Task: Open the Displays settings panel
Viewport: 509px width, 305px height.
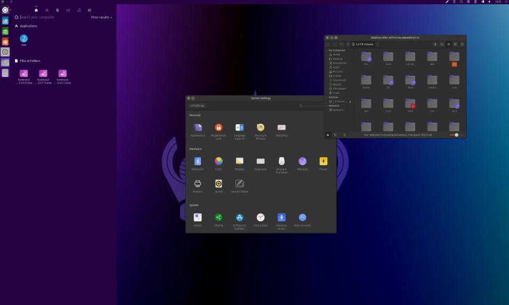Action: [x=239, y=162]
